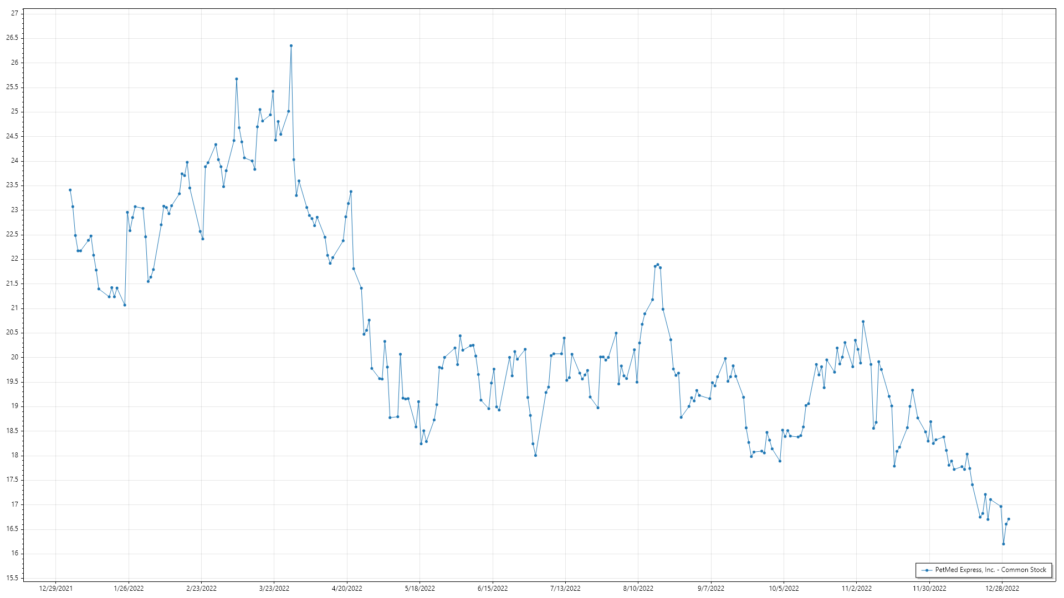
Task: Click the lowest data point near 16.2
Action: [x=1003, y=544]
